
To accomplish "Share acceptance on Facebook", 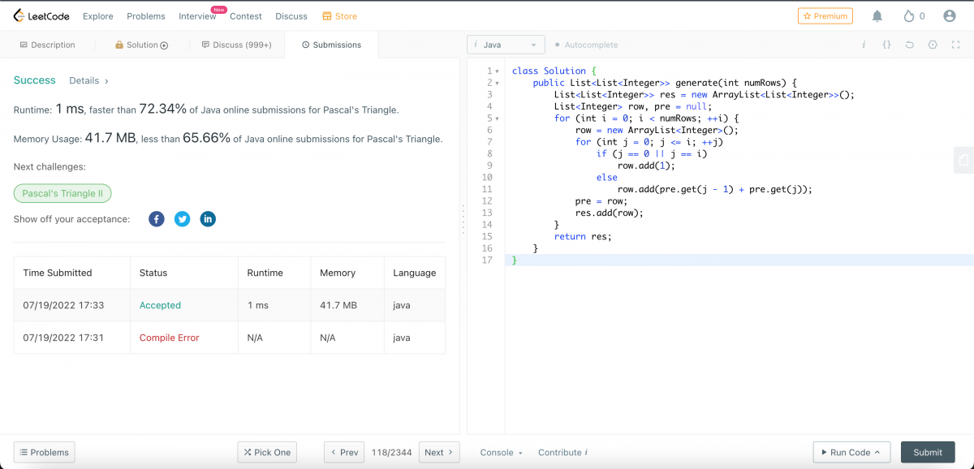I will pos(157,219).
